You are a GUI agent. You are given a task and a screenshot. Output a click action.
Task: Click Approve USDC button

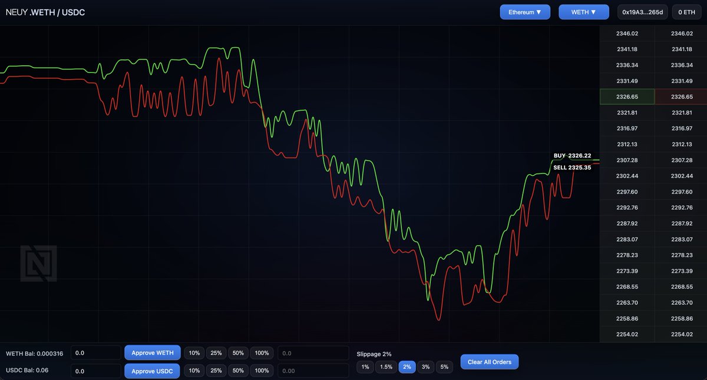pyautogui.click(x=153, y=371)
